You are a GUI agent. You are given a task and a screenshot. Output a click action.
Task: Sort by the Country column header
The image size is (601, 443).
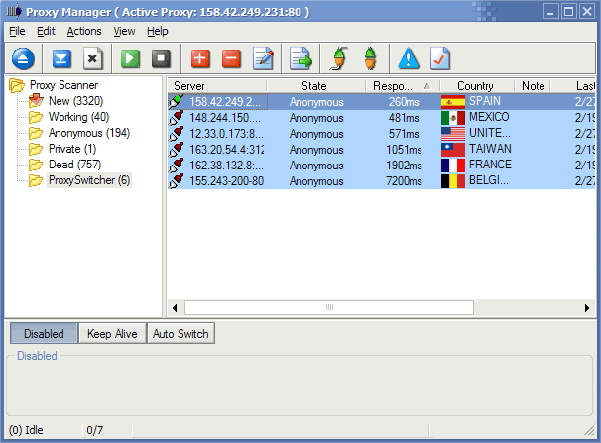pos(477,86)
